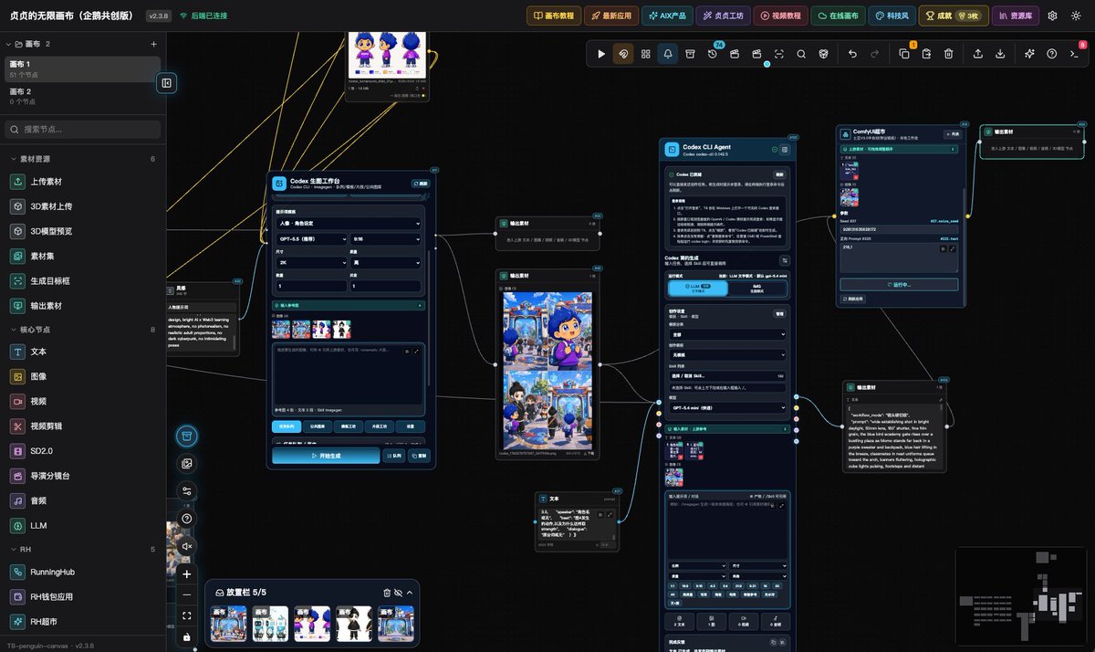
Task: Copy nodes using the icon with the 1 badge
Action: 904,54
